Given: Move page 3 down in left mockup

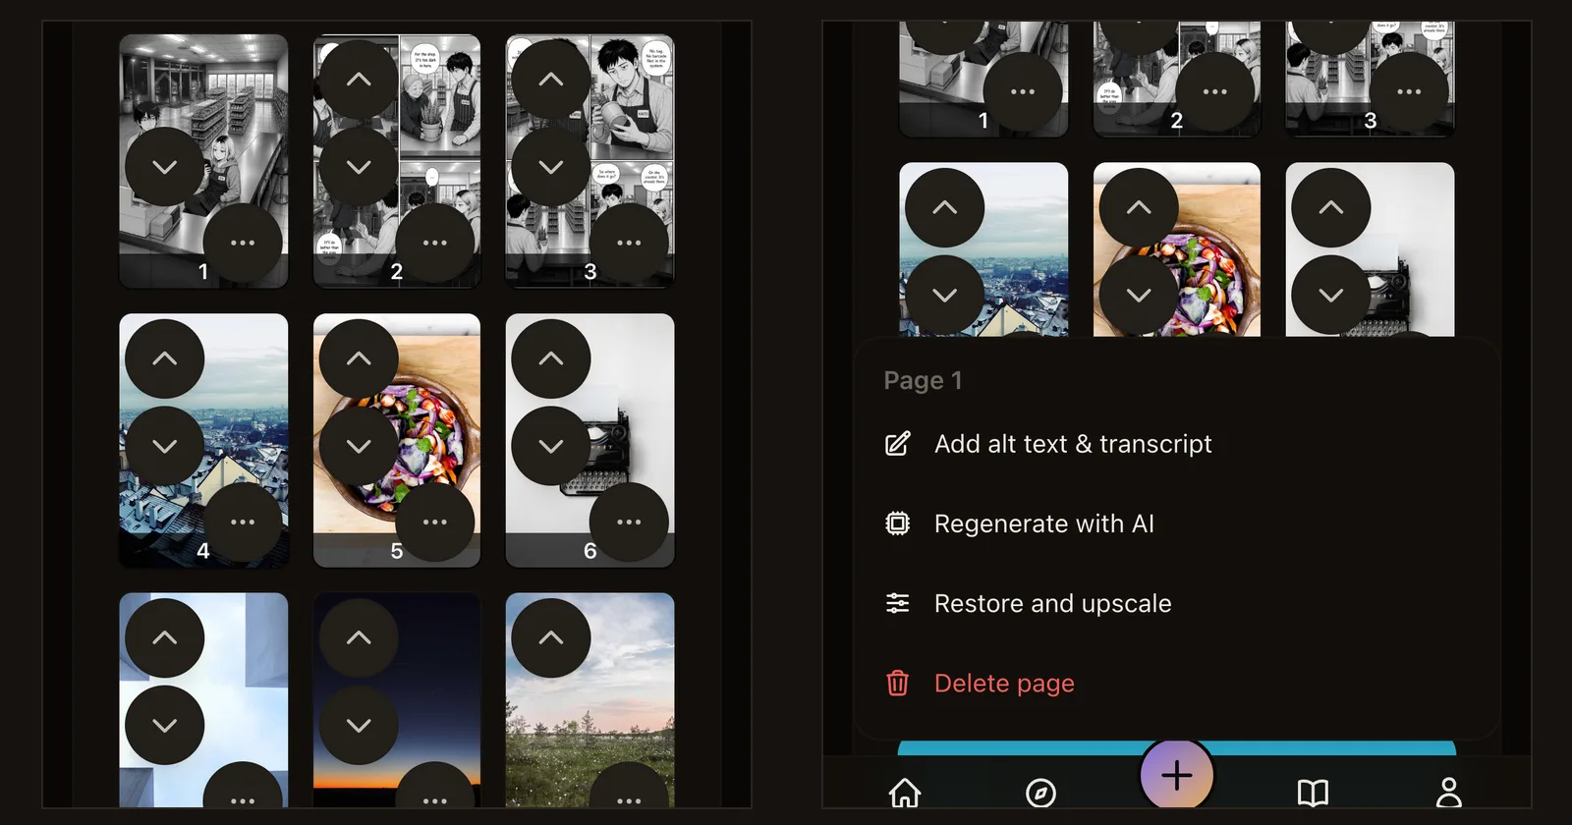Looking at the screenshot, I should (x=551, y=167).
